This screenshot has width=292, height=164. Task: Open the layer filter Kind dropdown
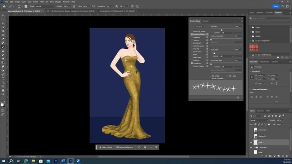tap(256, 116)
